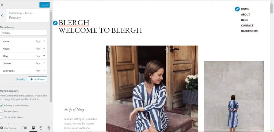The image size is (274, 132).
Task: Click the Add Items button
Action: click(x=37, y=79)
